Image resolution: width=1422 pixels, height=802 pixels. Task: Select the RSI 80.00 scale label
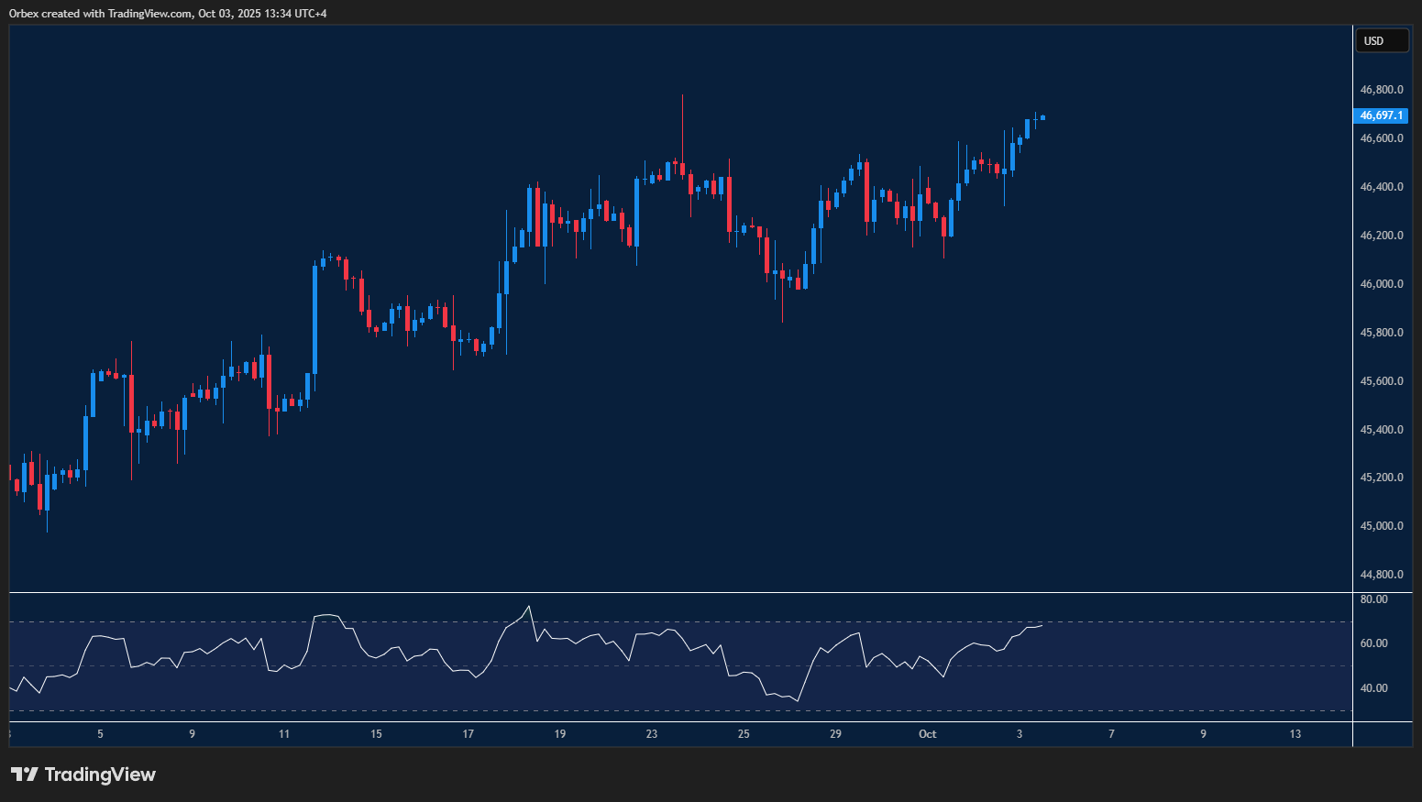1372,599
